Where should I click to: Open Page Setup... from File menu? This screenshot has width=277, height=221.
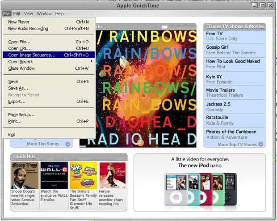(49, 115)
